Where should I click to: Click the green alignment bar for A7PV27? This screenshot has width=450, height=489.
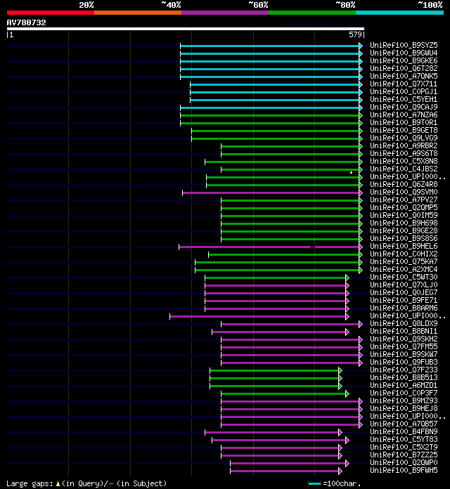290,200
